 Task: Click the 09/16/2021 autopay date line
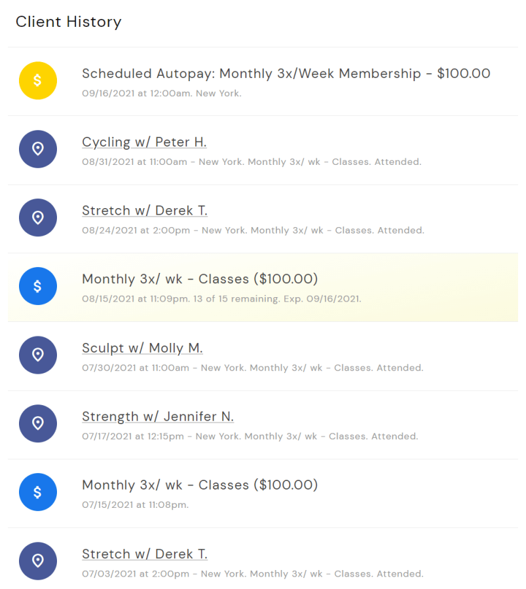point(161,94)
